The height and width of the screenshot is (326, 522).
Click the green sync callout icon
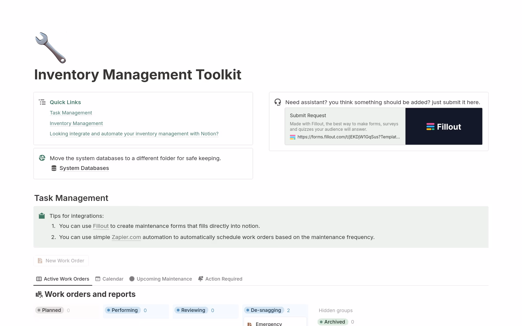click(42, 158)
